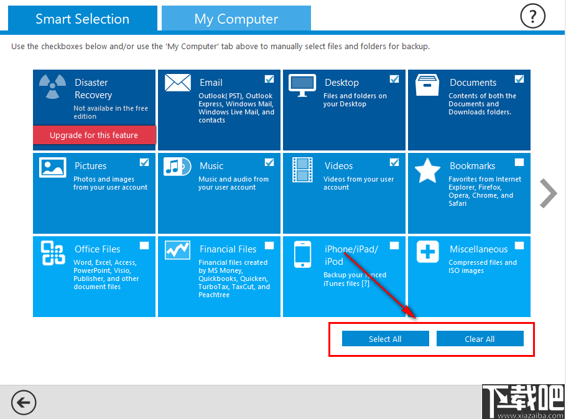Click the Financial Files chart icon
This screenshot has height=419, width=566.
178,250
